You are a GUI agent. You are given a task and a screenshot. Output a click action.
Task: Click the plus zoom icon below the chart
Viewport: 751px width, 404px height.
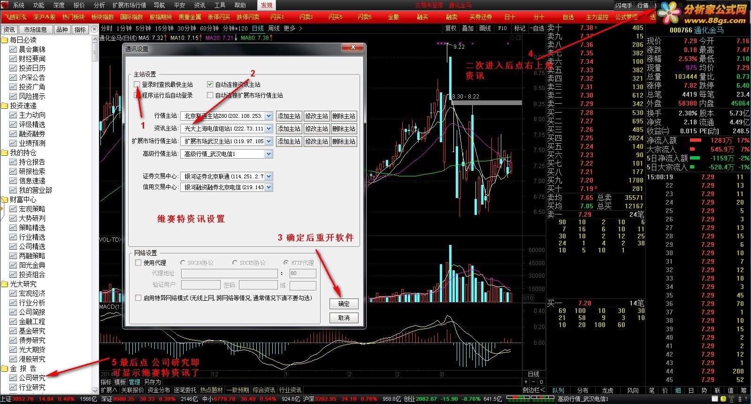526,382
